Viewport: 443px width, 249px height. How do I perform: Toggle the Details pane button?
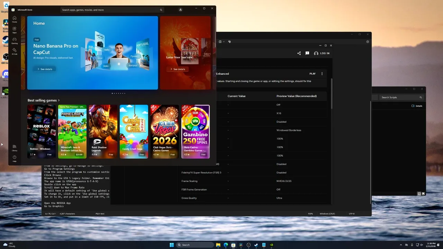click(x=417, y=106)
